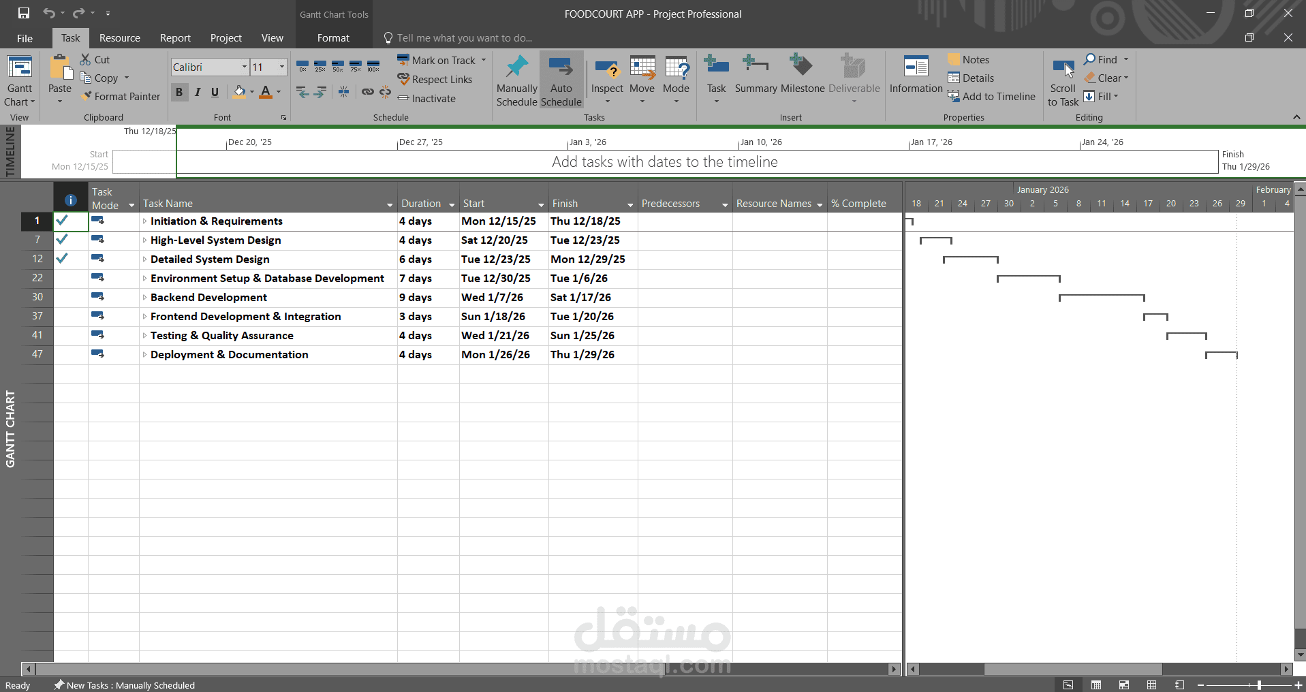
Task: Switch to the Format tab
Action: (x=333, y=38)
